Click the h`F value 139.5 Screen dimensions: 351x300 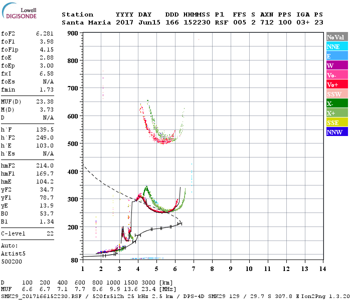[x=45, y=129]
